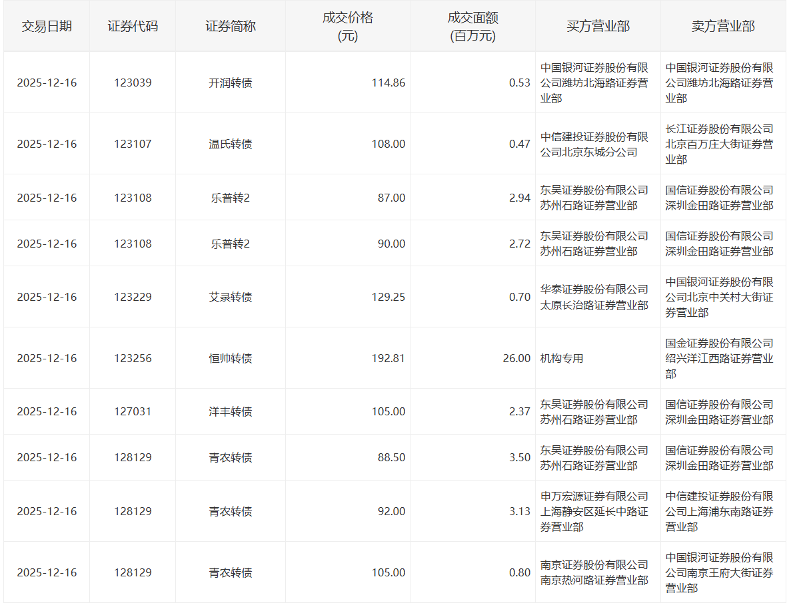Image resolution: width=791 pixels, height=607 pixels.
Task: Click buyer 南京证券南京热河路证券营业部
Action: click(594, 573)
